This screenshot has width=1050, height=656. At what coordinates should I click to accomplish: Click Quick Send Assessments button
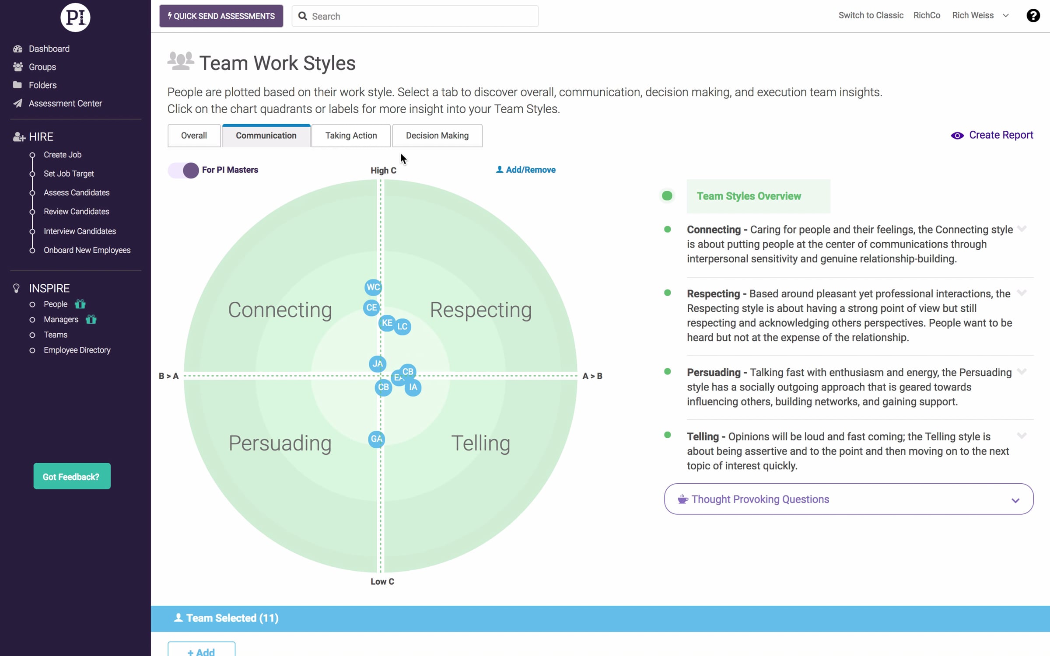pyautogui.click(x=221, y=16)
